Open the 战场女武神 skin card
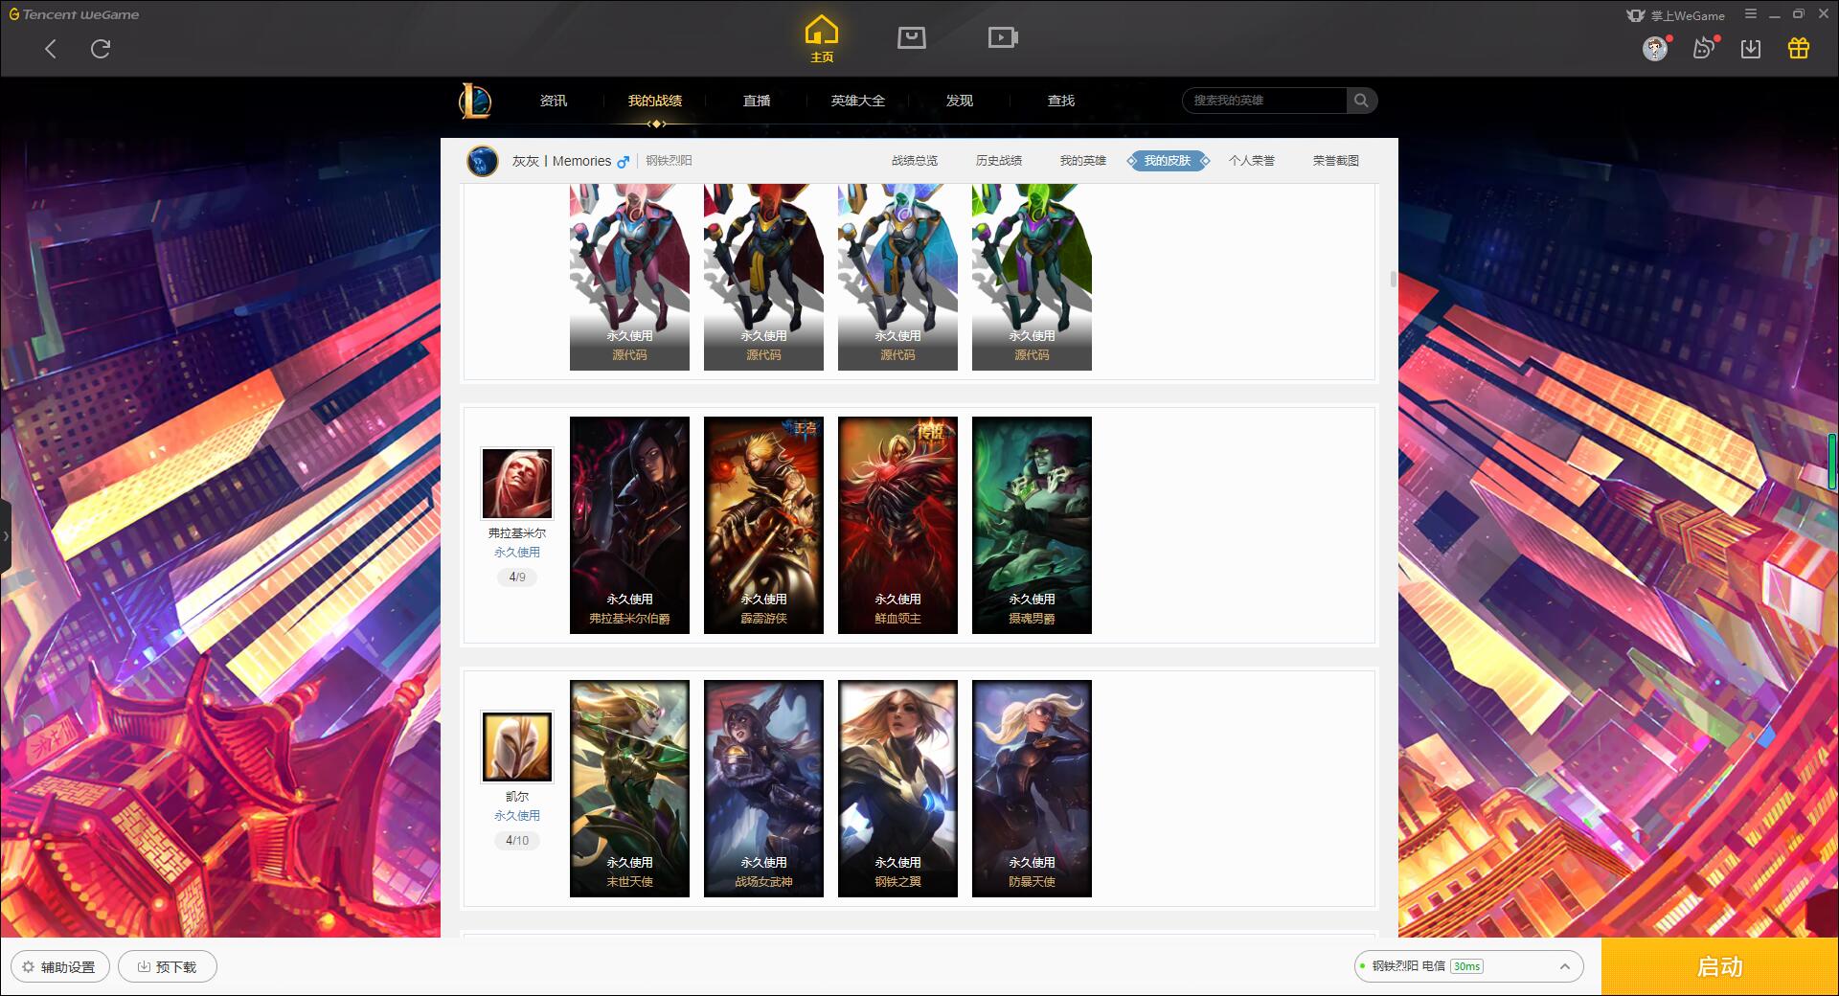This screenshot has height=996, width=1839. click(x=763, y=788)
